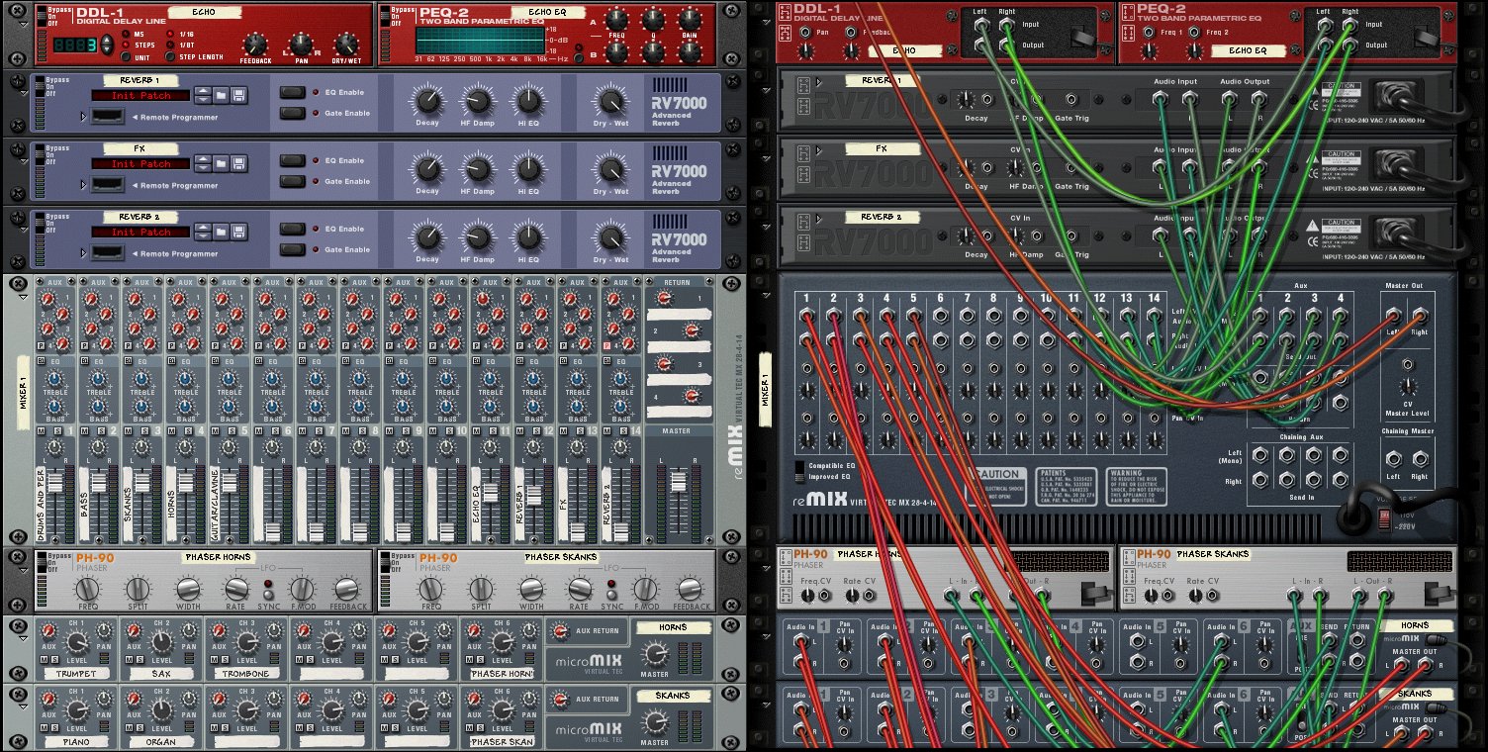
Task: Click the Mixer 1 master fader
Action: 678,484
